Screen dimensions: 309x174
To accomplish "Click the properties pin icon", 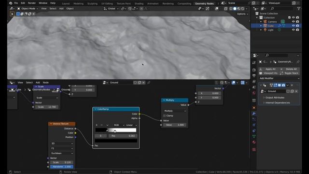I will point(298,62).
